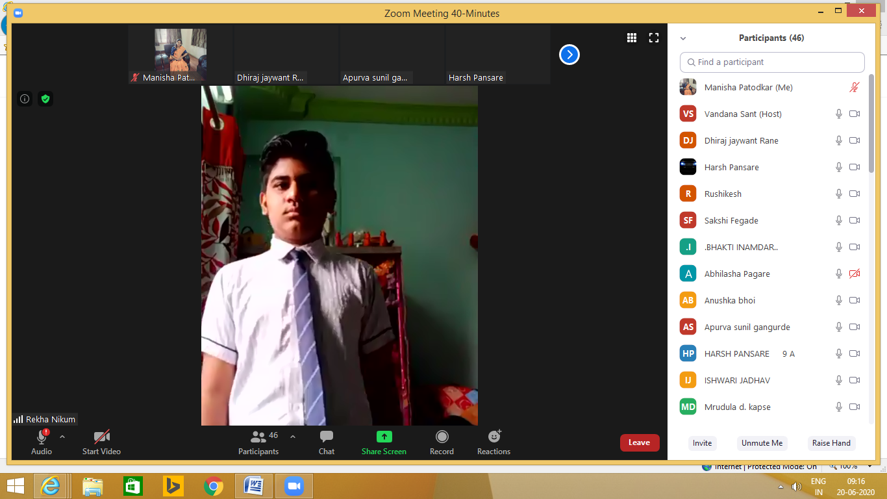Click the Raise Hand button
Viewport: 887px width, 499px height.
(x=831, y=443)
